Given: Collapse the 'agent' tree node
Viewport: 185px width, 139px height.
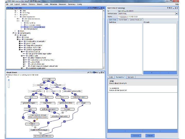Looking at the screenshot, I should [x=15, y=35].
